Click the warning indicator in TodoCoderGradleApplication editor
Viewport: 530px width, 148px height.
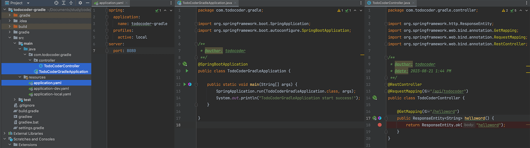point(340,11)
